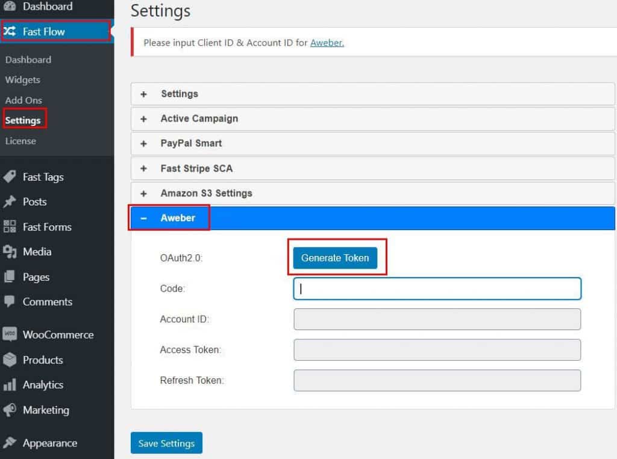Expand the Amazon S3 Settings section

point(372,193)
